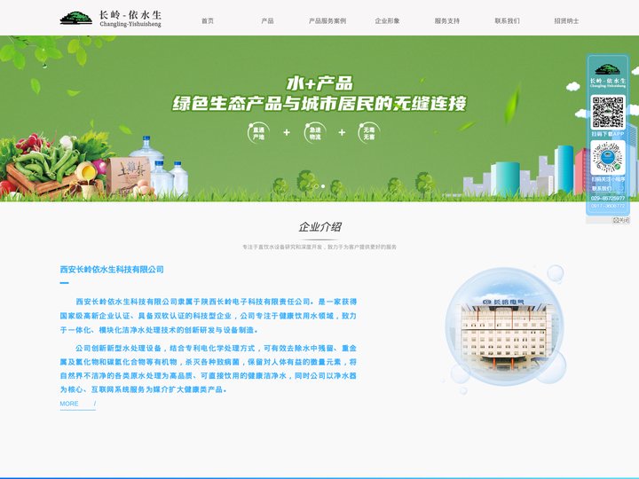Click the 西安长岭依水生科技有限公司 title
Viewport: 639px width, 479px height.
coord(112,270)
